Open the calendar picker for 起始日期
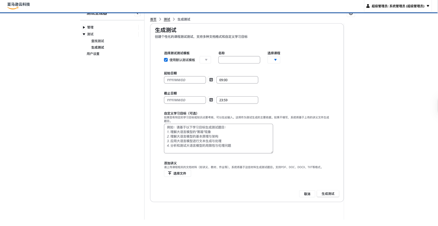This screenshot has width=438, height=226. click(211, 80)
